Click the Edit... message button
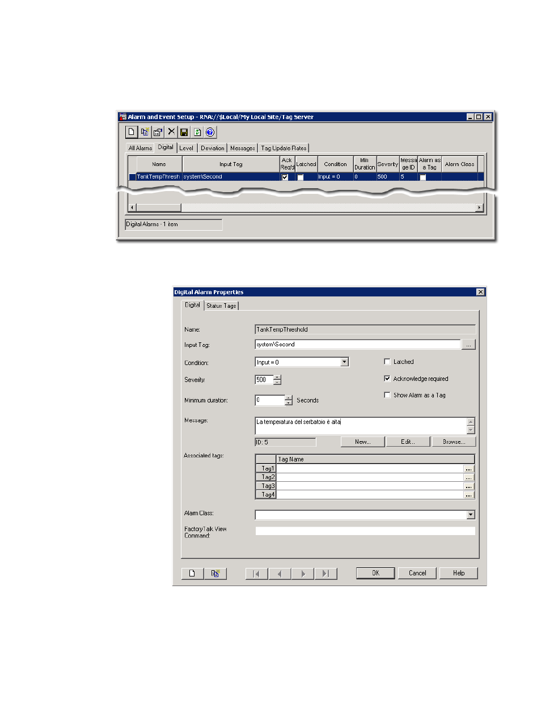The image size is (541, 721). (408, 442)
